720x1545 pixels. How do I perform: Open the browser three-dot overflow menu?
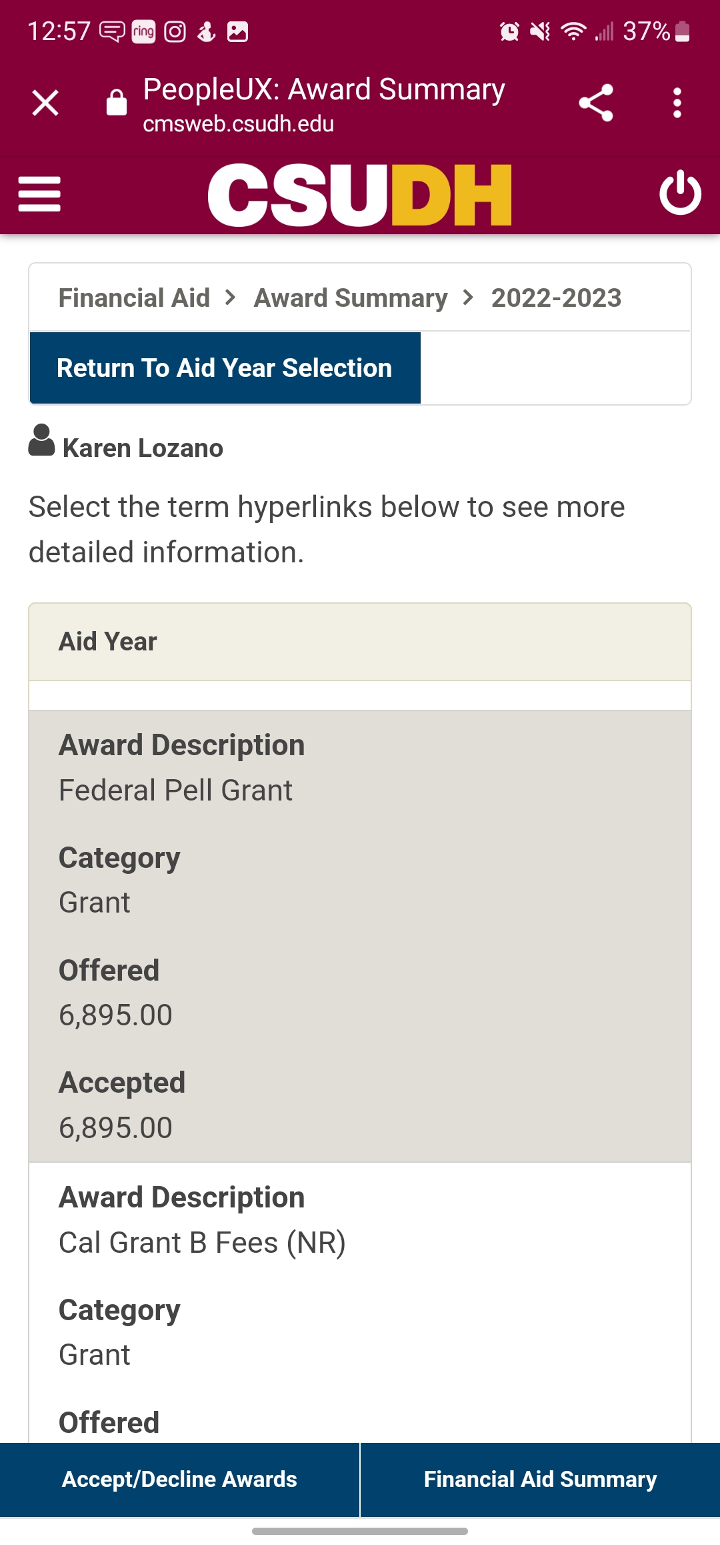pos(677,103)
